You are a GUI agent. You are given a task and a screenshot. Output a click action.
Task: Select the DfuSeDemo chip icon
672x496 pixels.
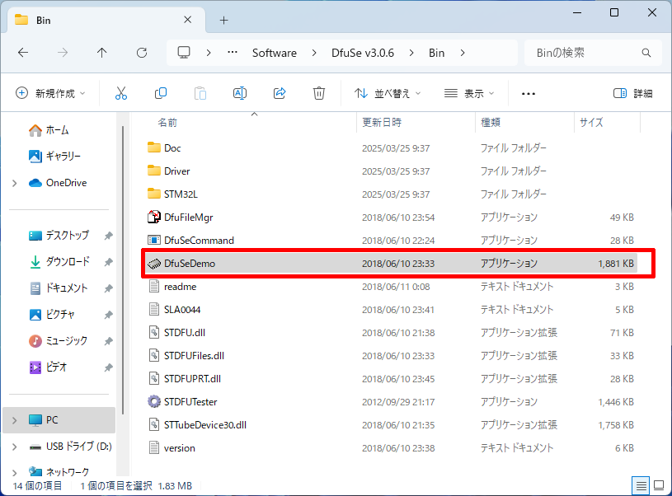point(154,264)
